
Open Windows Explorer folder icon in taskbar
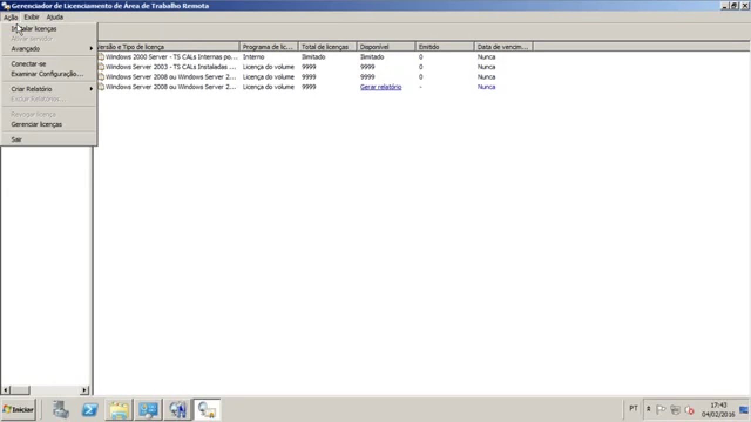click(119, 409)
